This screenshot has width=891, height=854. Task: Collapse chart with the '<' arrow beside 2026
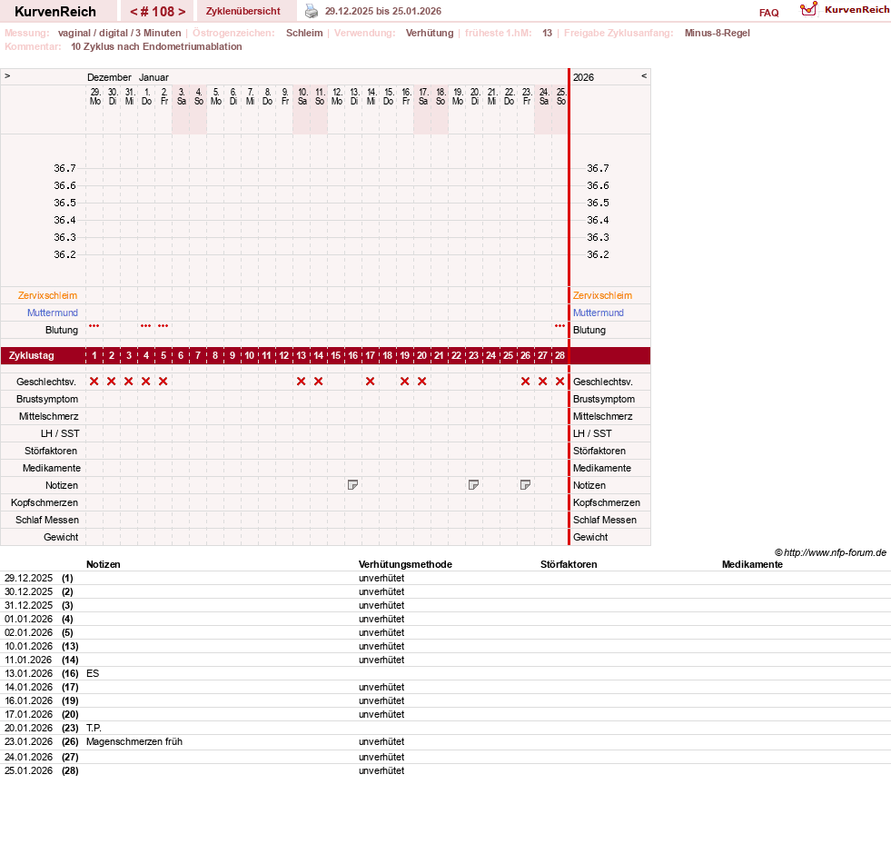click(644, 75)
